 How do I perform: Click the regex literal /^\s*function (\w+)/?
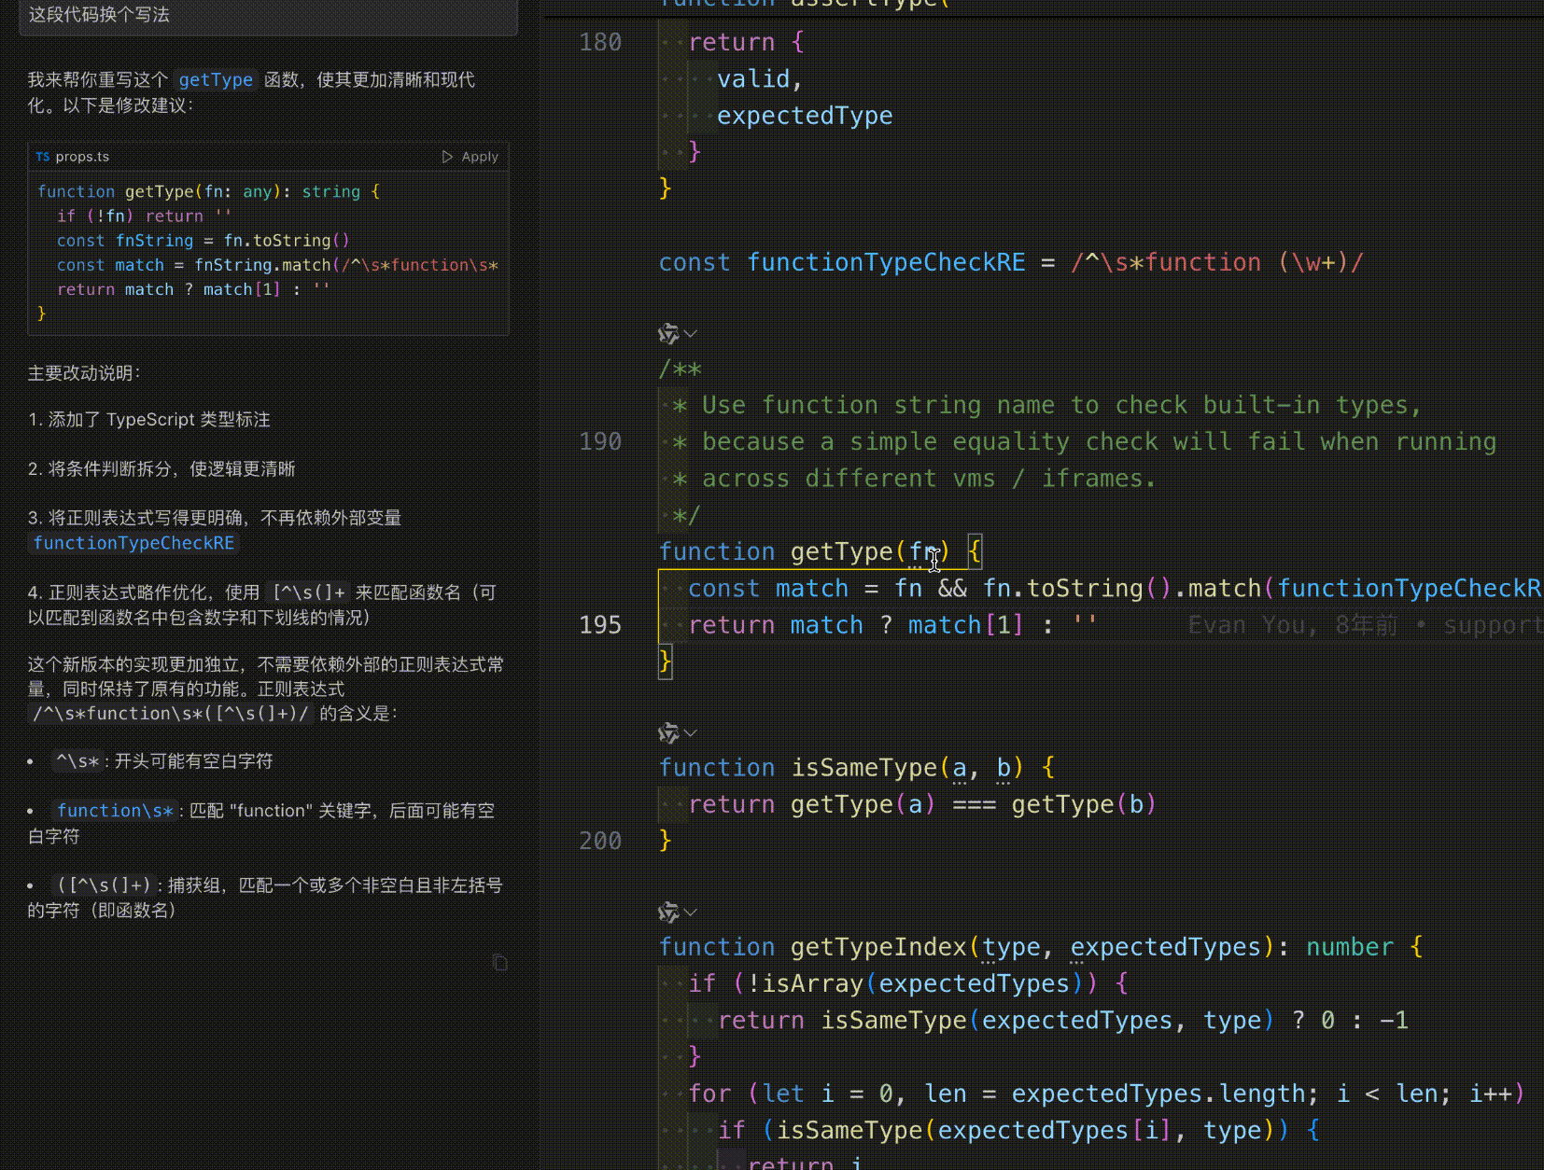tap(1216, 262)
